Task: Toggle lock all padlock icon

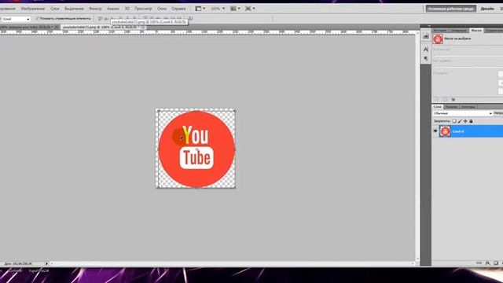Action: click(471, 121)
